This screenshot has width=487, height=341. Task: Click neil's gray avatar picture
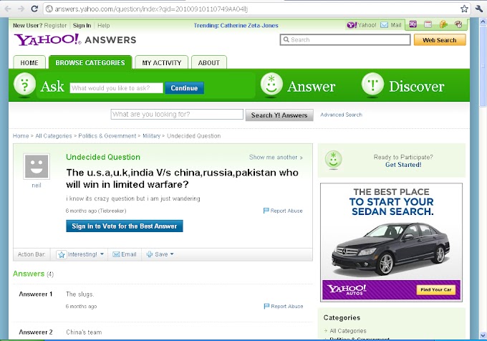point(37,166)
